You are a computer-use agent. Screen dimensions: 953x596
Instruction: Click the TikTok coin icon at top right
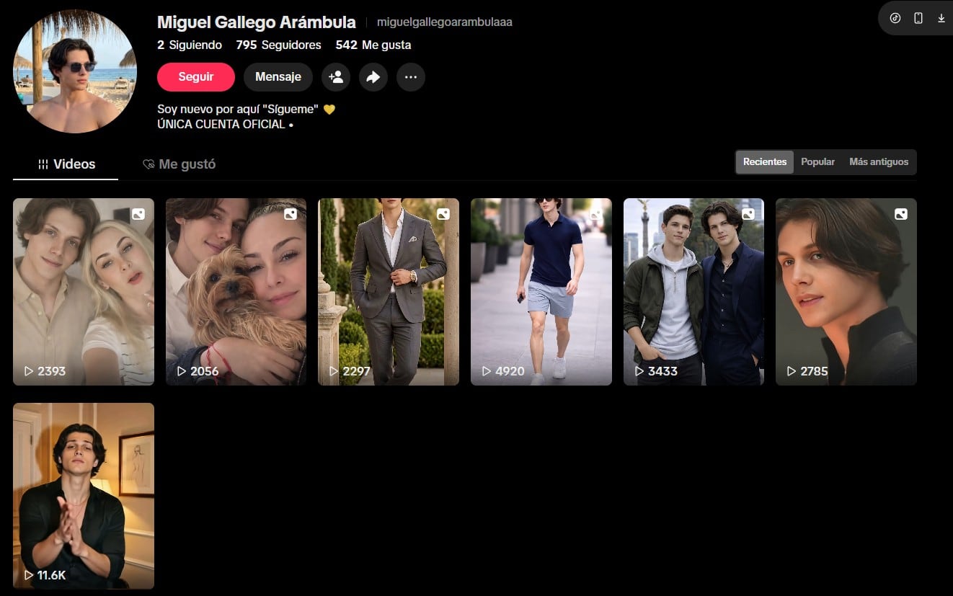click(895, 18)
